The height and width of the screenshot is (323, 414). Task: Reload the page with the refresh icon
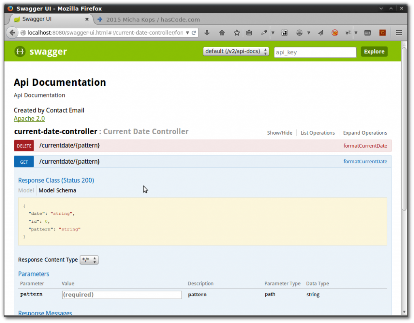coord(194,33)
